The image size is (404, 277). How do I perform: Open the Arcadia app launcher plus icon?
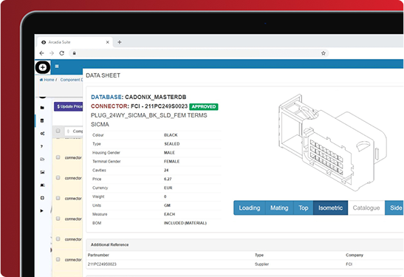pyautogui.click(x=43, y=67)
